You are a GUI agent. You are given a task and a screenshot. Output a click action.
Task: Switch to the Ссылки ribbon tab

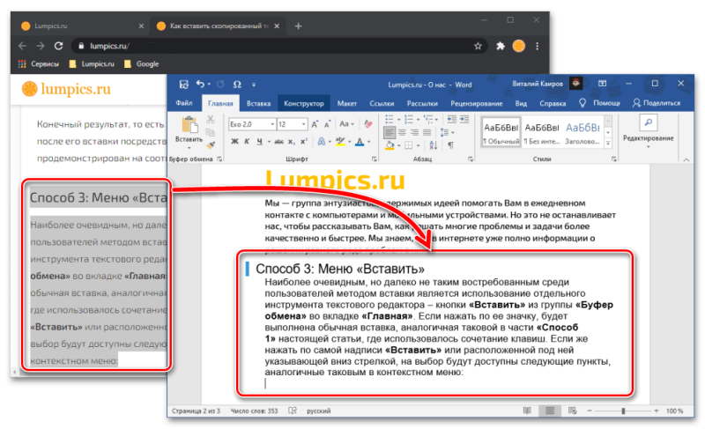pyautogui.click(x=382, y=103)
